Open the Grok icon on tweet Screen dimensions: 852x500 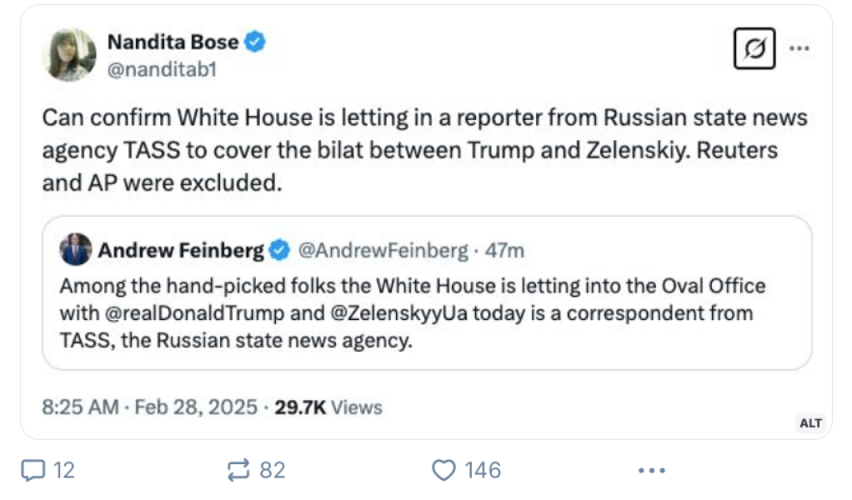coord(754,48)
